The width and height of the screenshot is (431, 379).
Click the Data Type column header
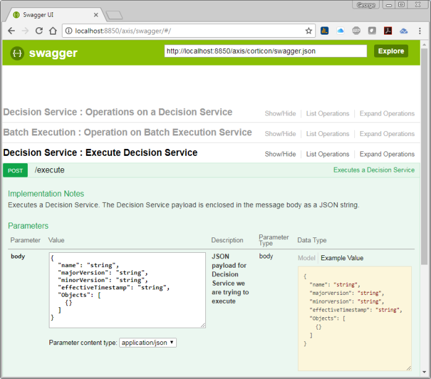312,241
